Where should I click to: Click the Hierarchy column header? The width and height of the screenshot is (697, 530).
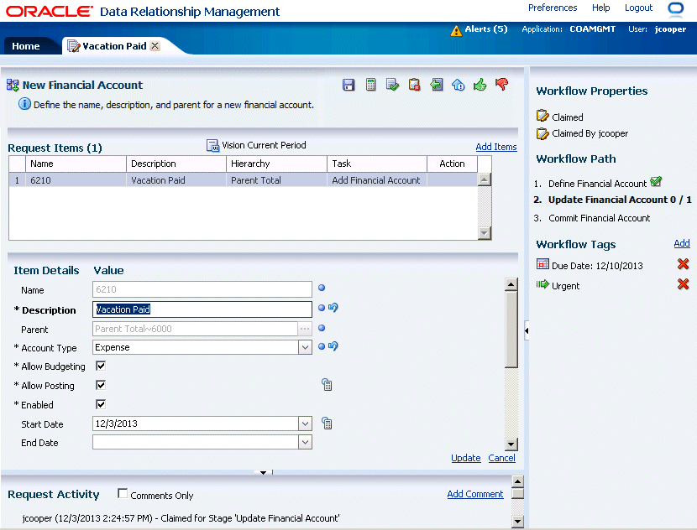[x=276, y=164]
